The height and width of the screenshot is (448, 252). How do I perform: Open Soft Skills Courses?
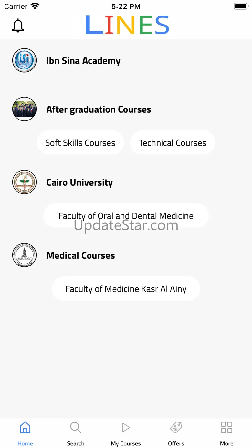(80, 143)
